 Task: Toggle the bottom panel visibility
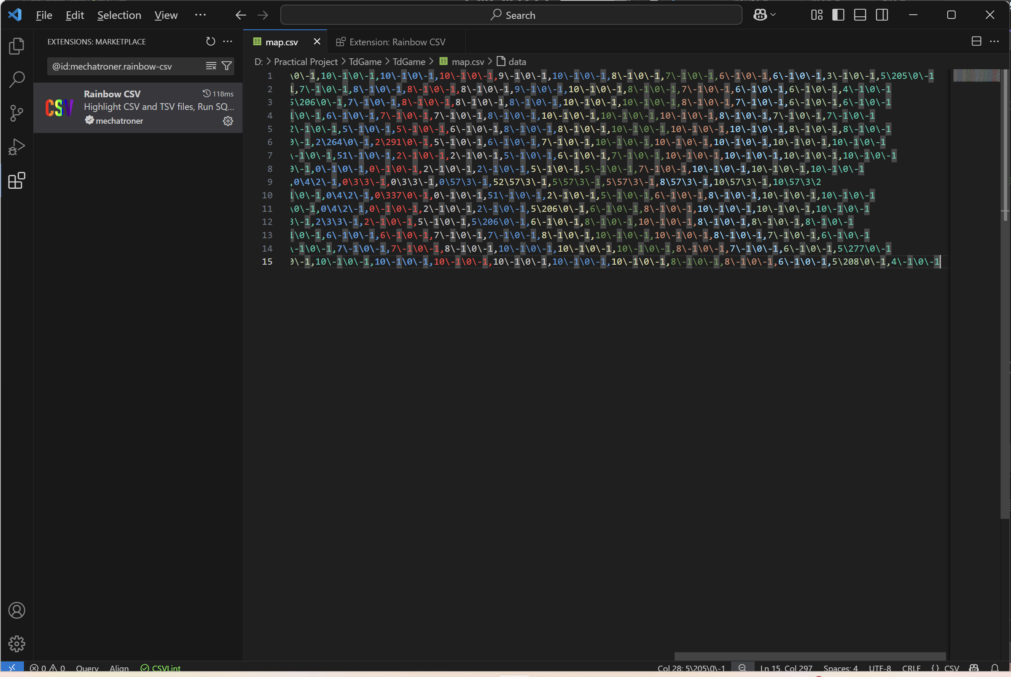(x=860, y=15)
